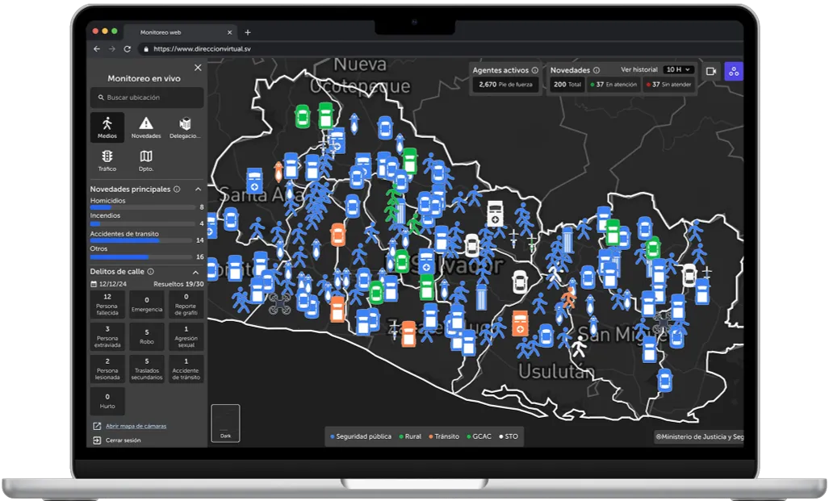Select the Delegaciones building category
The width and height of the screenshot is (829, 501).
tap(185, 127)
